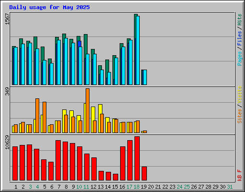Viewport: 245px width, 192px height.
Task: Click the orange "Sites" legend label
Action: (x=239, y=116)
